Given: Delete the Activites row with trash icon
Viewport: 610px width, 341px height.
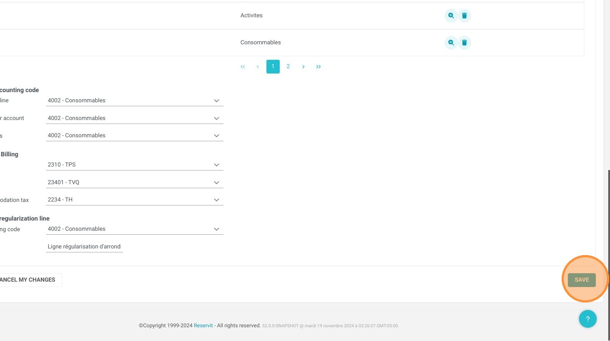Looking at the screenshot, I should tap(465, 15).
